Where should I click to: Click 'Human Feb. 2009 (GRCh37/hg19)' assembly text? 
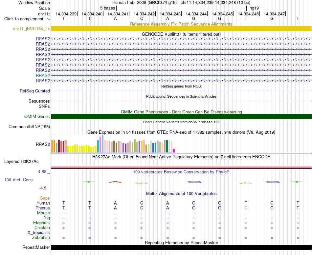coord(145,3)
